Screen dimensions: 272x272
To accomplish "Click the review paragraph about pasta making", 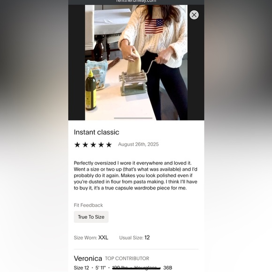I will pyautogui.click(x=136, y=175).
